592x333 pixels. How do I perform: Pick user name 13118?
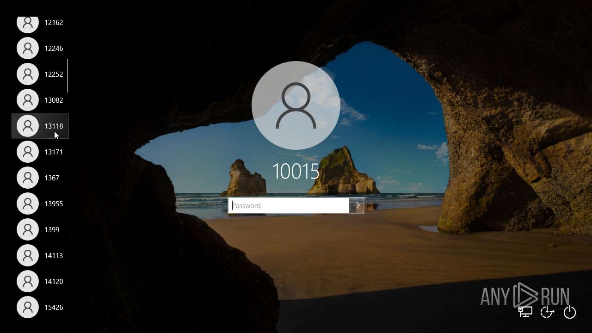[x=54, y=126]
